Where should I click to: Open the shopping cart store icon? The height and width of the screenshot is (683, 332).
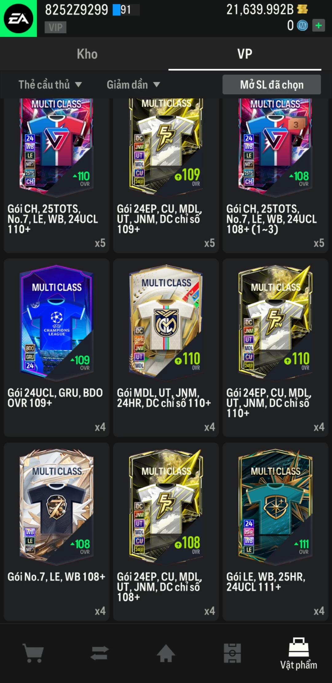[x=33, y=653]
